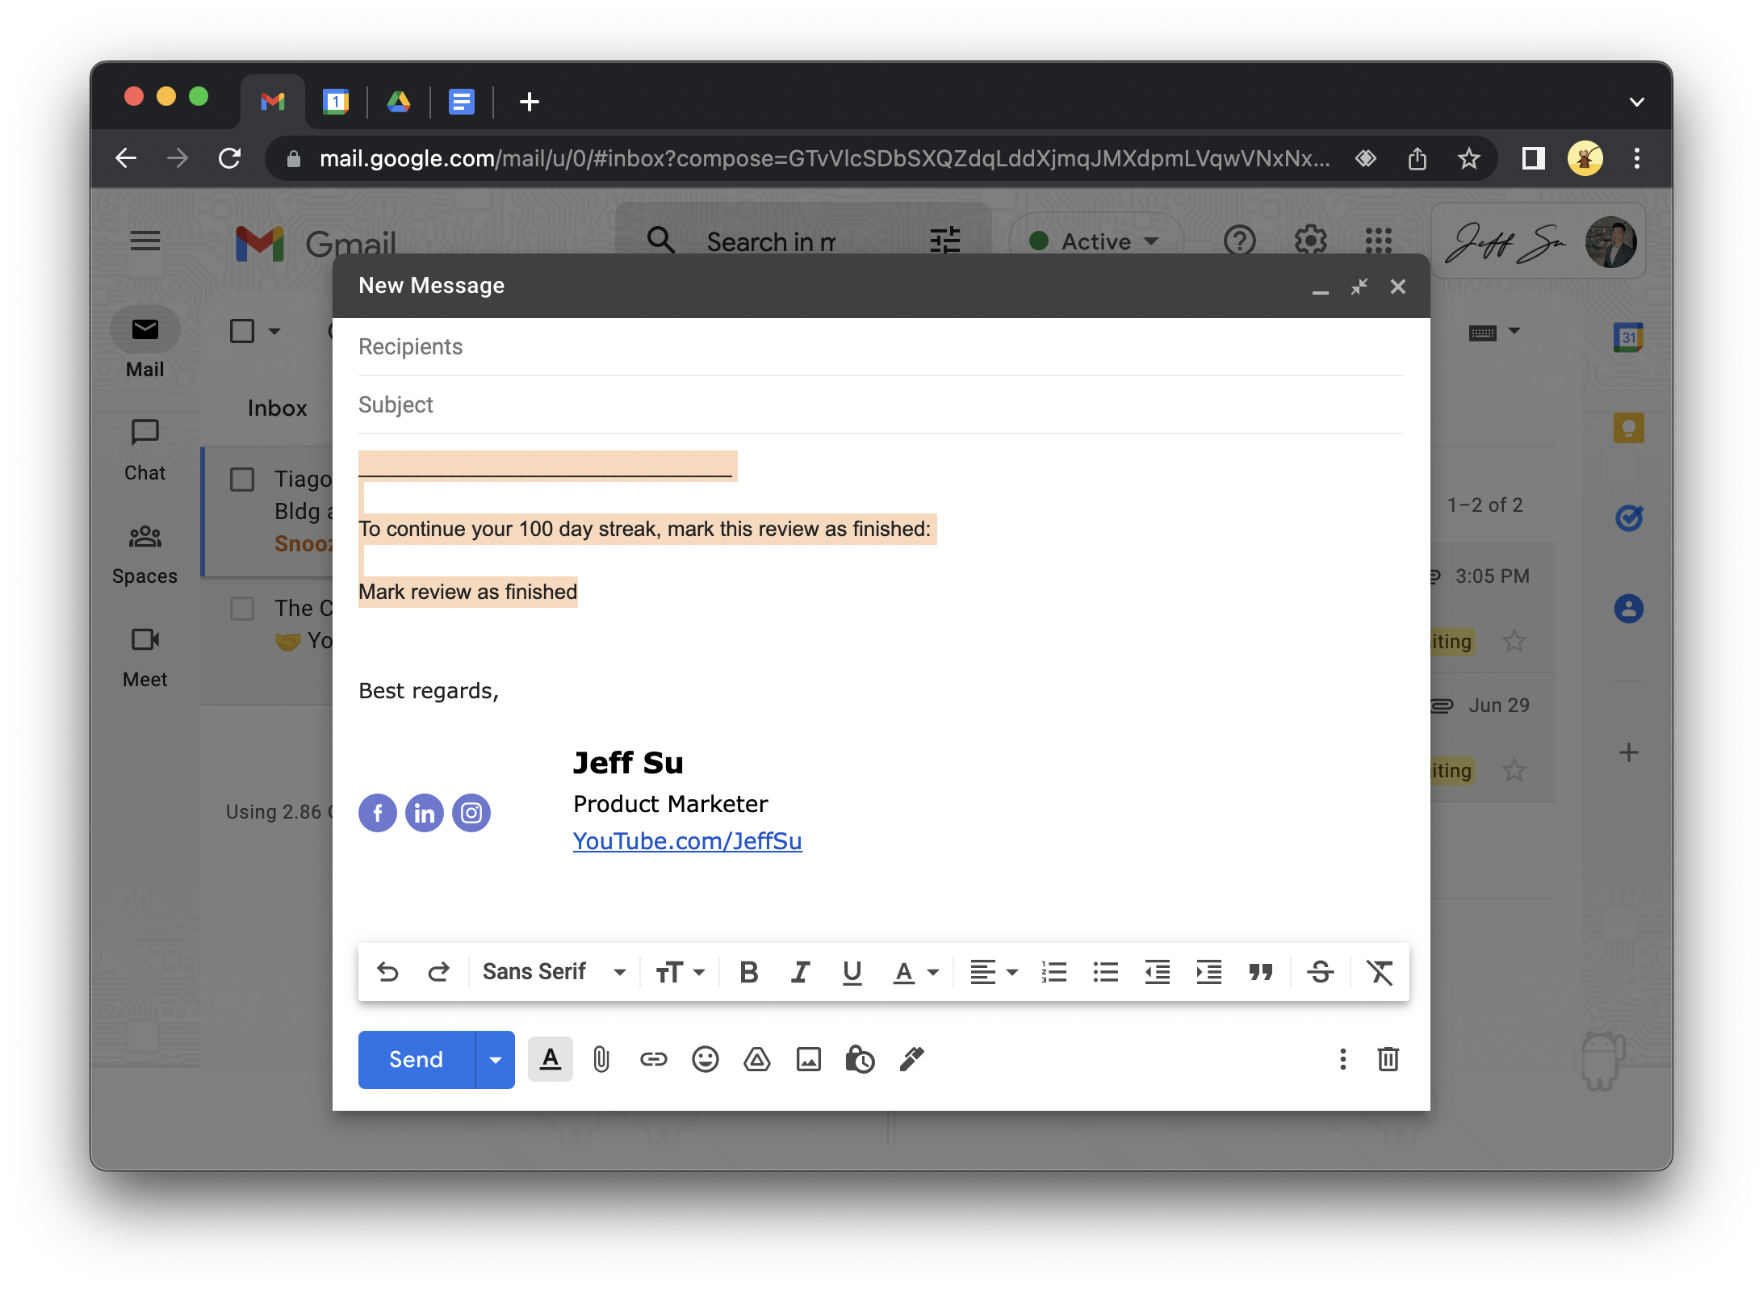1763x1290 pixels.
Task: Decrease the text indent
Action: tap(1158, 972)
